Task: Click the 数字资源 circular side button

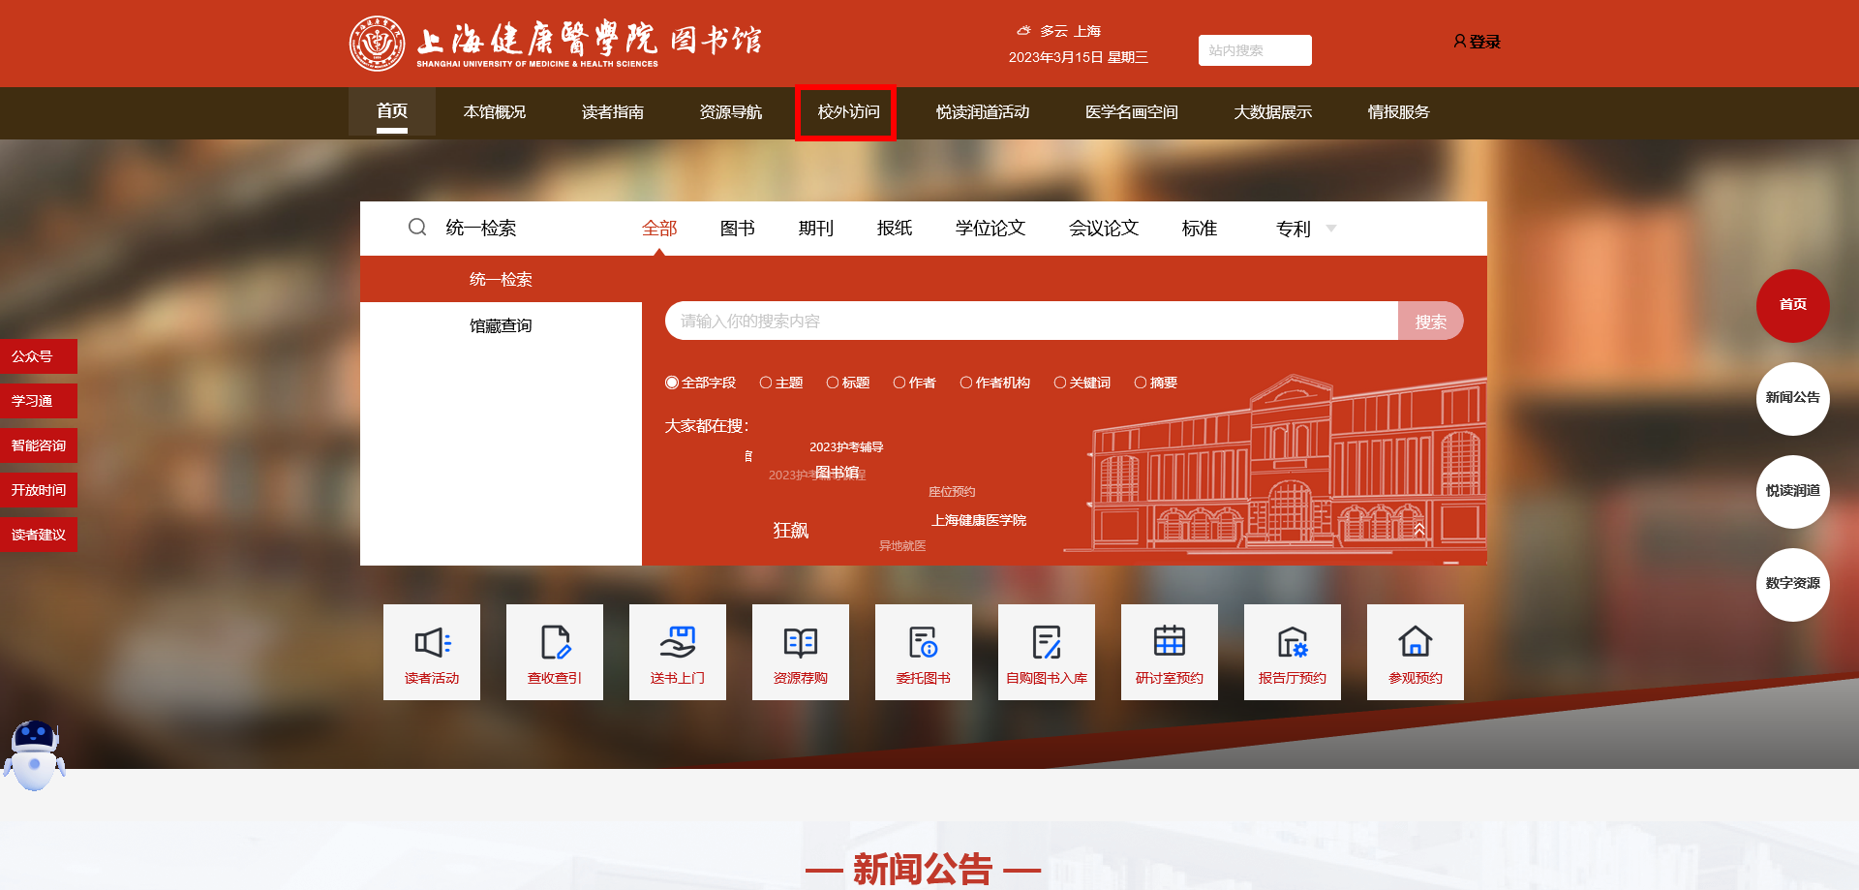Action: [x=1792, y=584]
